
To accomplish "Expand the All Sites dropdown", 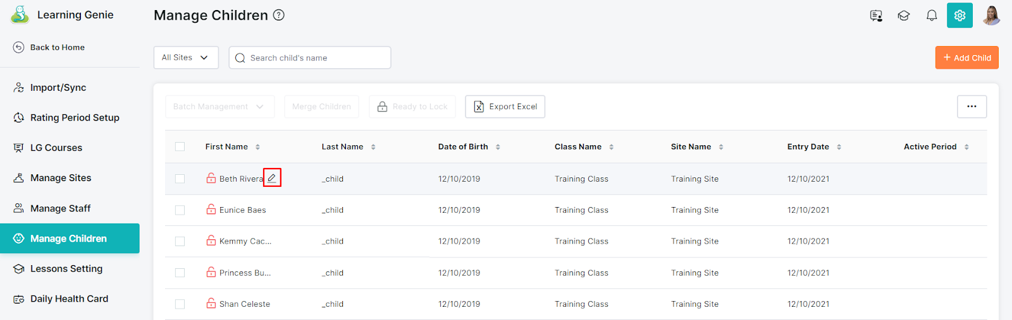I will pos(186,57).
